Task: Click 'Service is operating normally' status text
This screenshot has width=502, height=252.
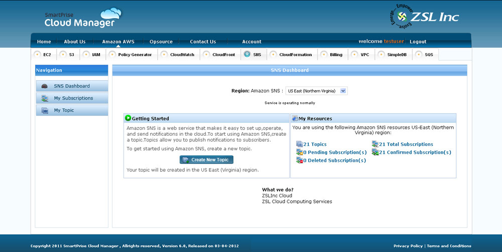Action: (x=290, y=103)
